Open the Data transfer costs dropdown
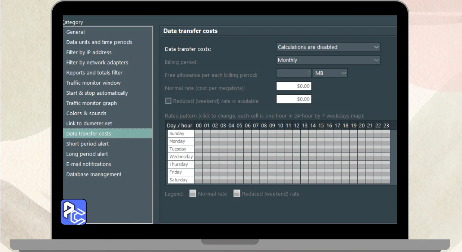This screenshot has width=462, height=252. point(328,47)
